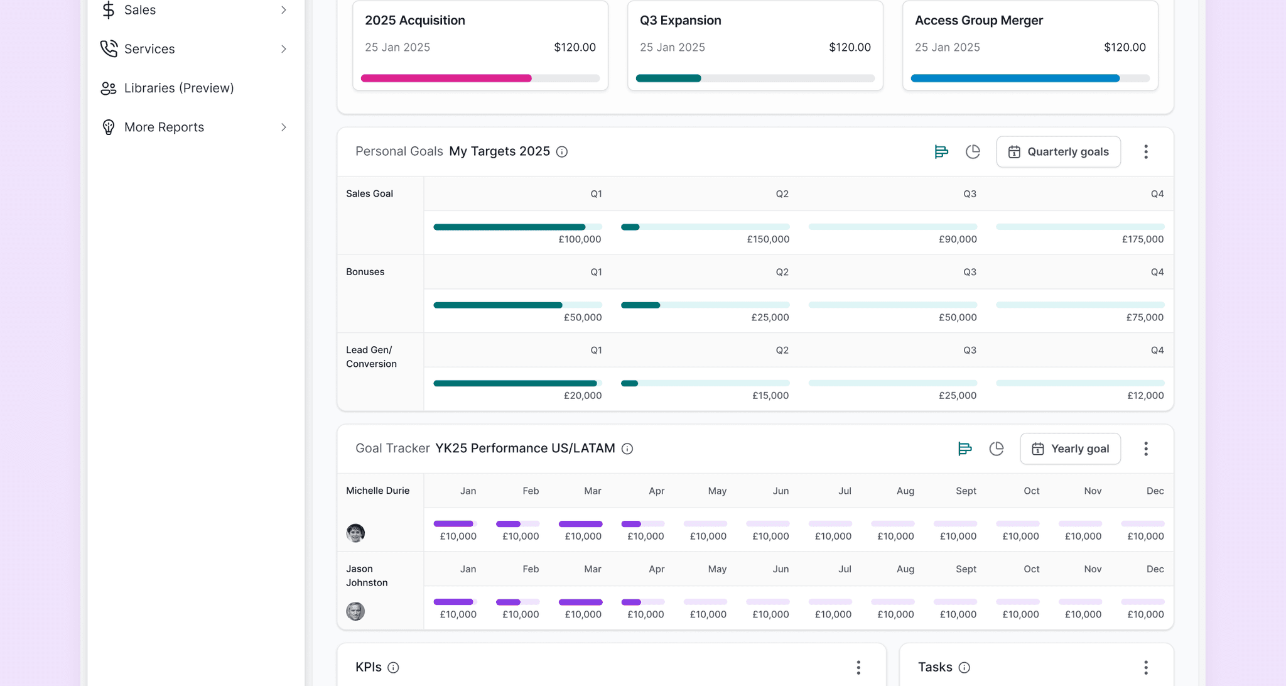Click info icon next to My Targets 2025
Screen dimensions: 1286x686
(x=562, y=152)
